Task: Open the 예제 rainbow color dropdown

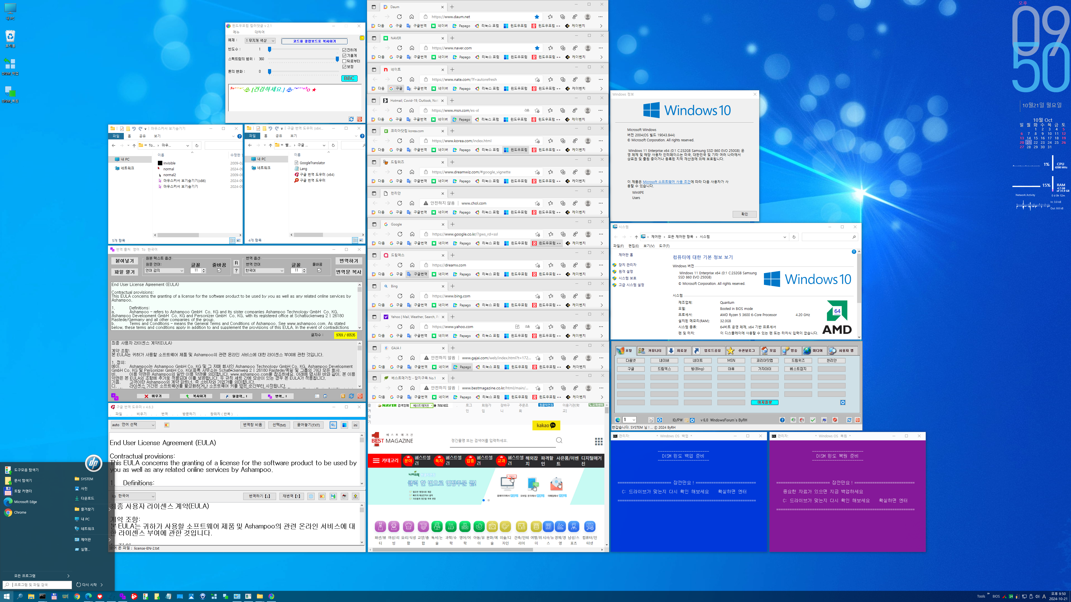Action: (260, 41)
